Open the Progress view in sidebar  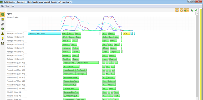click(x=3, y=14)
